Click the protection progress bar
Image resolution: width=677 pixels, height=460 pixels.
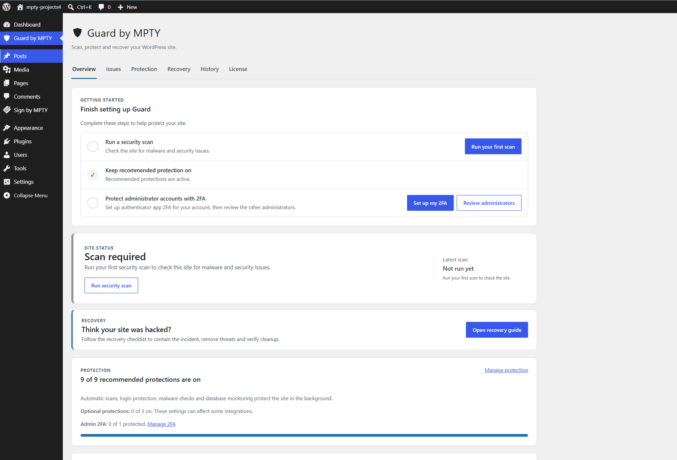click(x=304, y=435)
